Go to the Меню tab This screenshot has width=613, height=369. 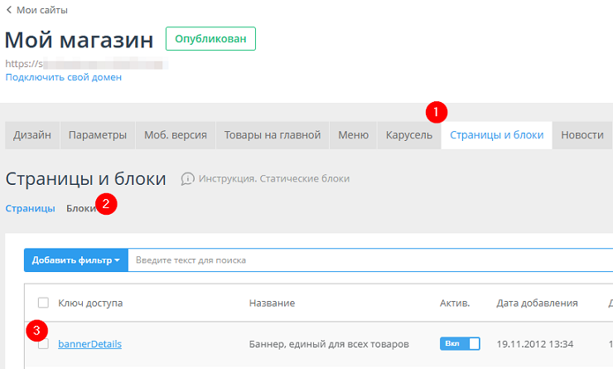[x=353, y=135]
